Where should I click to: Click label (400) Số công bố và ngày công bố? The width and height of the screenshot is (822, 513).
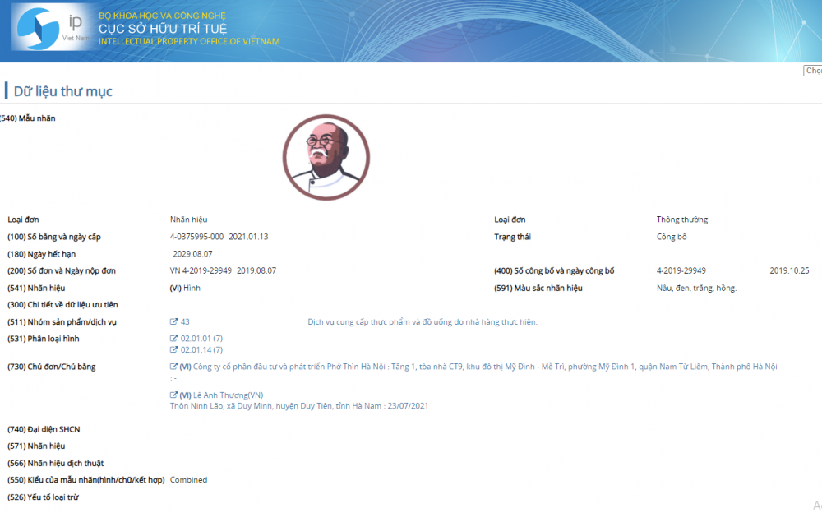pyautogui.click(x=554, y=270)
